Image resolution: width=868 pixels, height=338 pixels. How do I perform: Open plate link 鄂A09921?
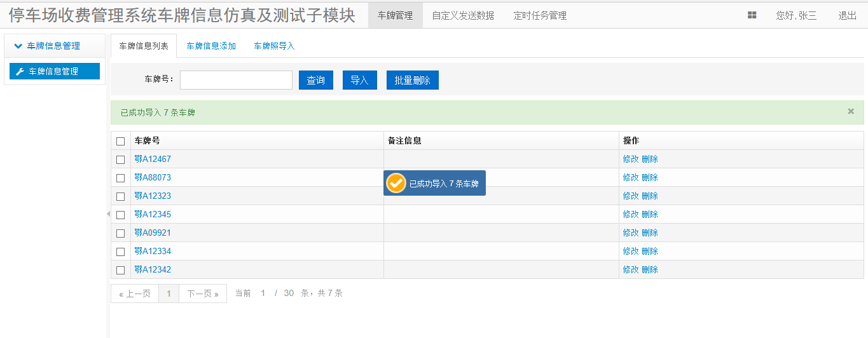click(153, 233)
